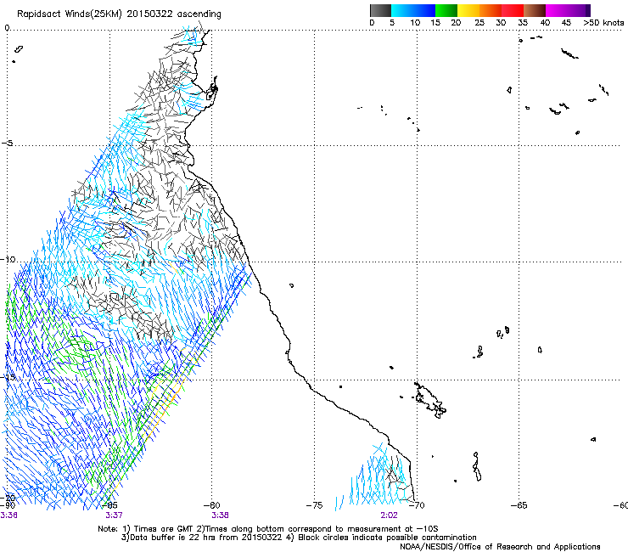Viewport: 628px width, 552px height.
Task: Pick the red 30-35 knots legend segment
Action: (513, 10)
